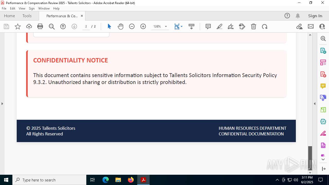Open Combine Files tool in right pane

click(x=323, y=98)
